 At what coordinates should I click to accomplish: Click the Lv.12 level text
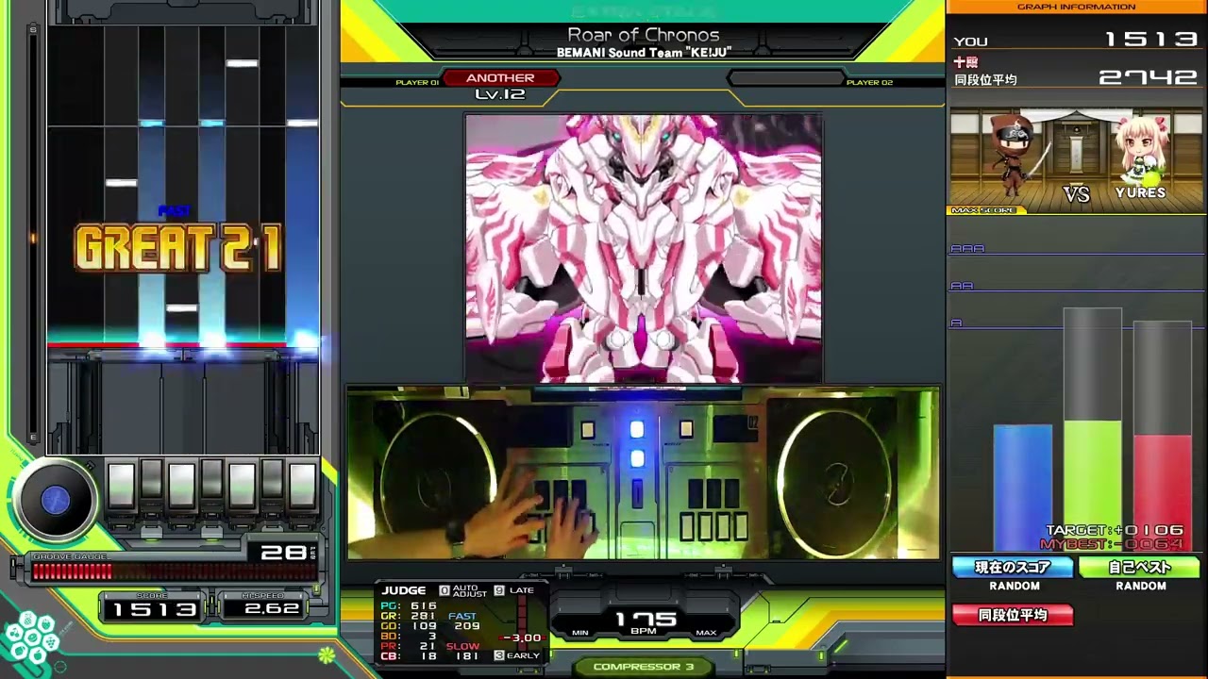[x=500, y=94]
